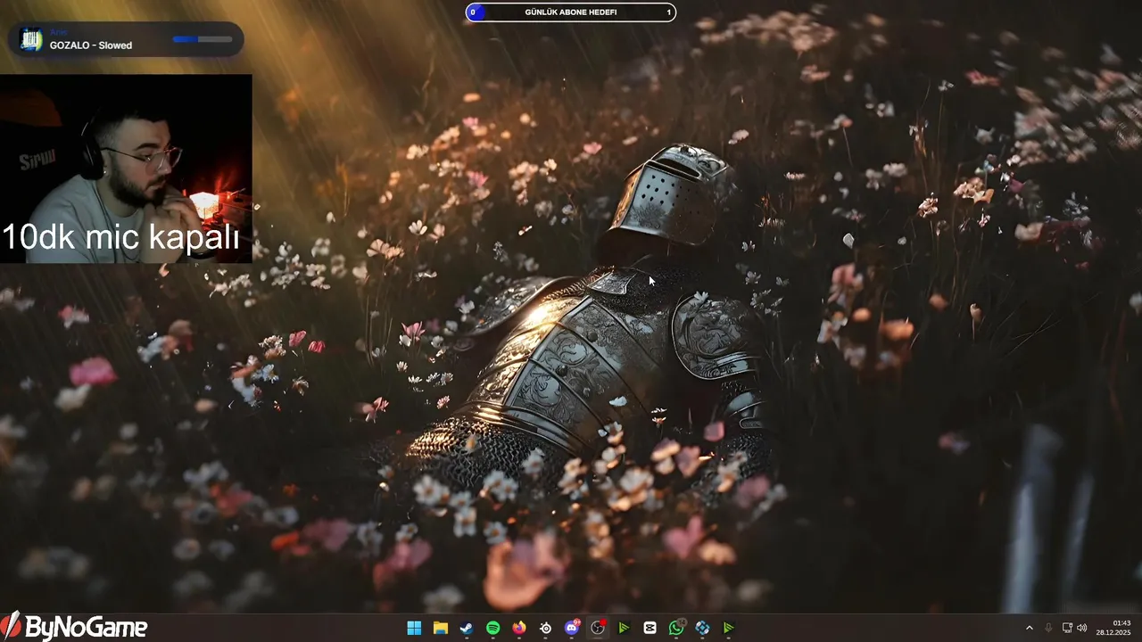Open green arrow app after blue hexagon icon
The height and width of the screenshot is (642, 1142).
pyautogui.click(x=729, y=628)
